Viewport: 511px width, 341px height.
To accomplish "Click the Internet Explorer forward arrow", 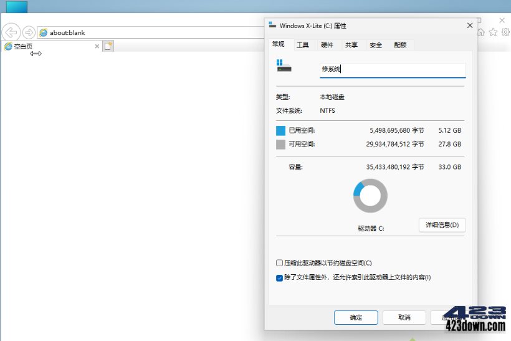I will click(29, 32).
